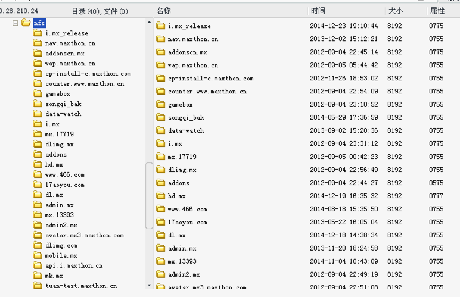Click folder icon for songqi_bak in file list

(x=160, y=117)
